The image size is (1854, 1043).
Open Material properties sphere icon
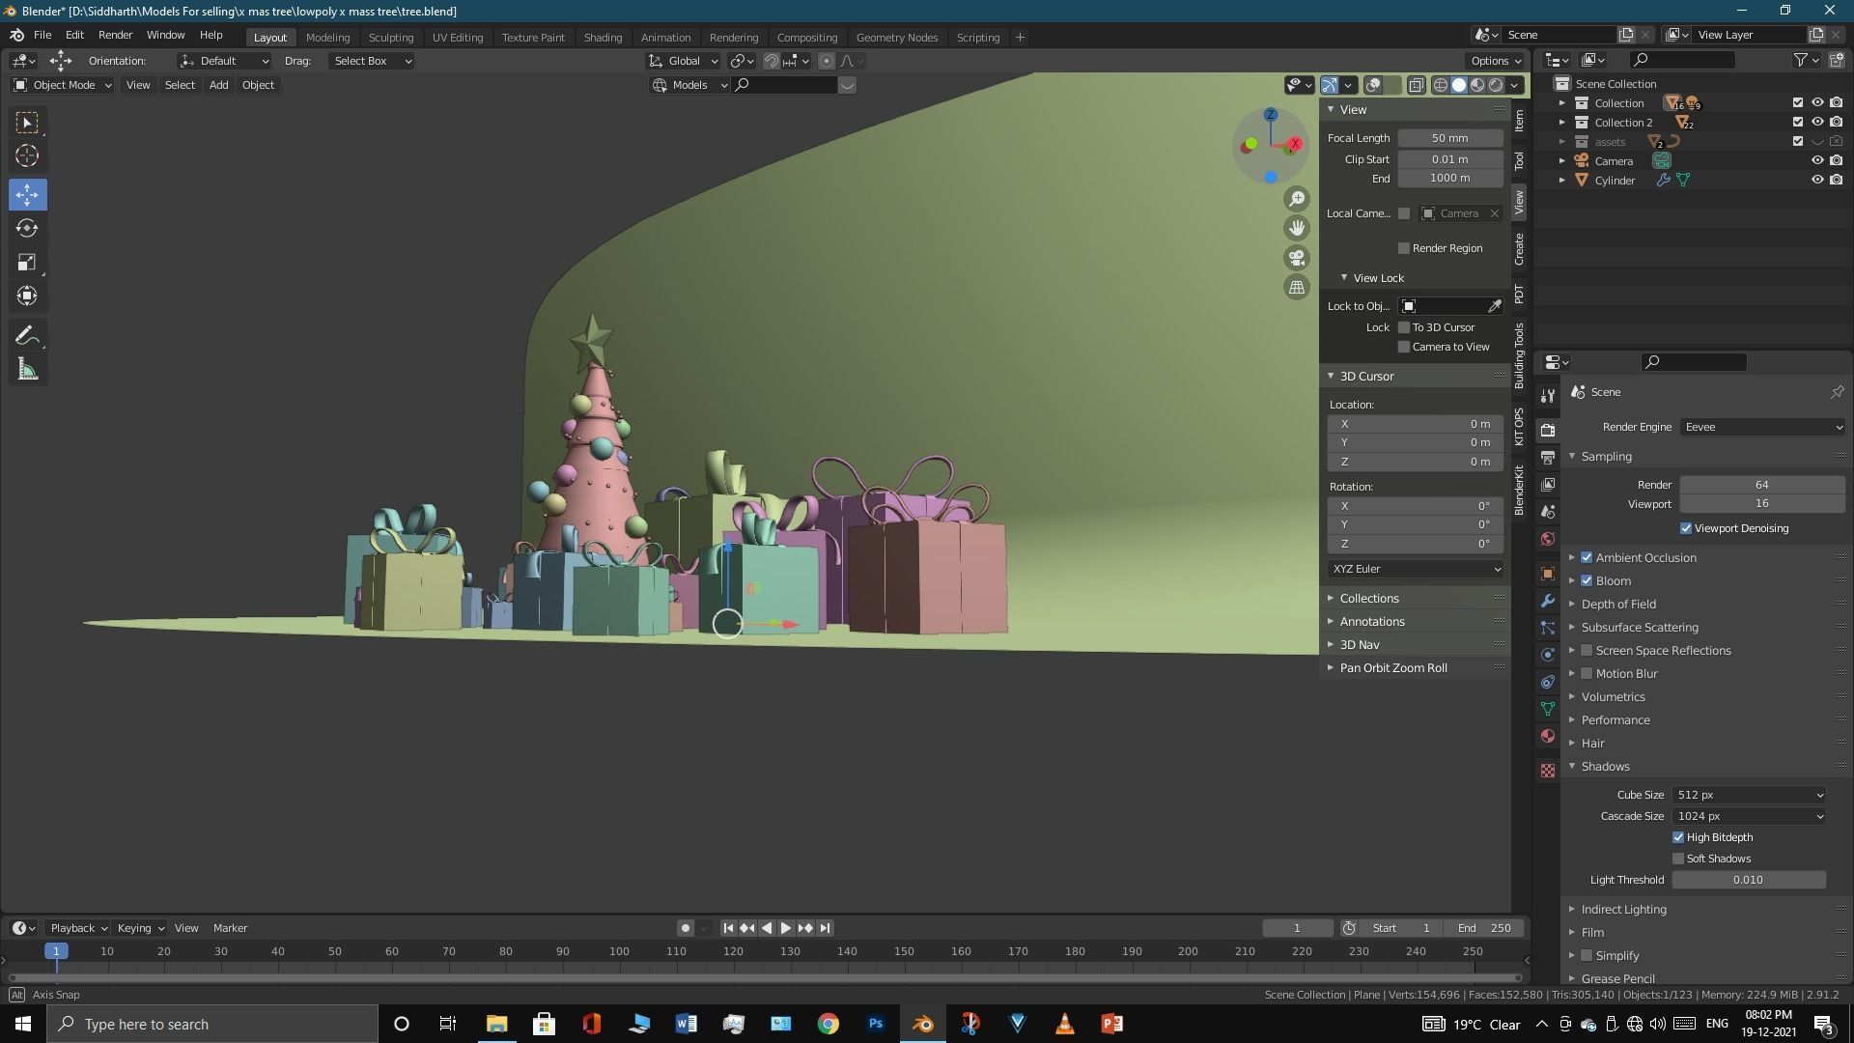(1548, 736)
